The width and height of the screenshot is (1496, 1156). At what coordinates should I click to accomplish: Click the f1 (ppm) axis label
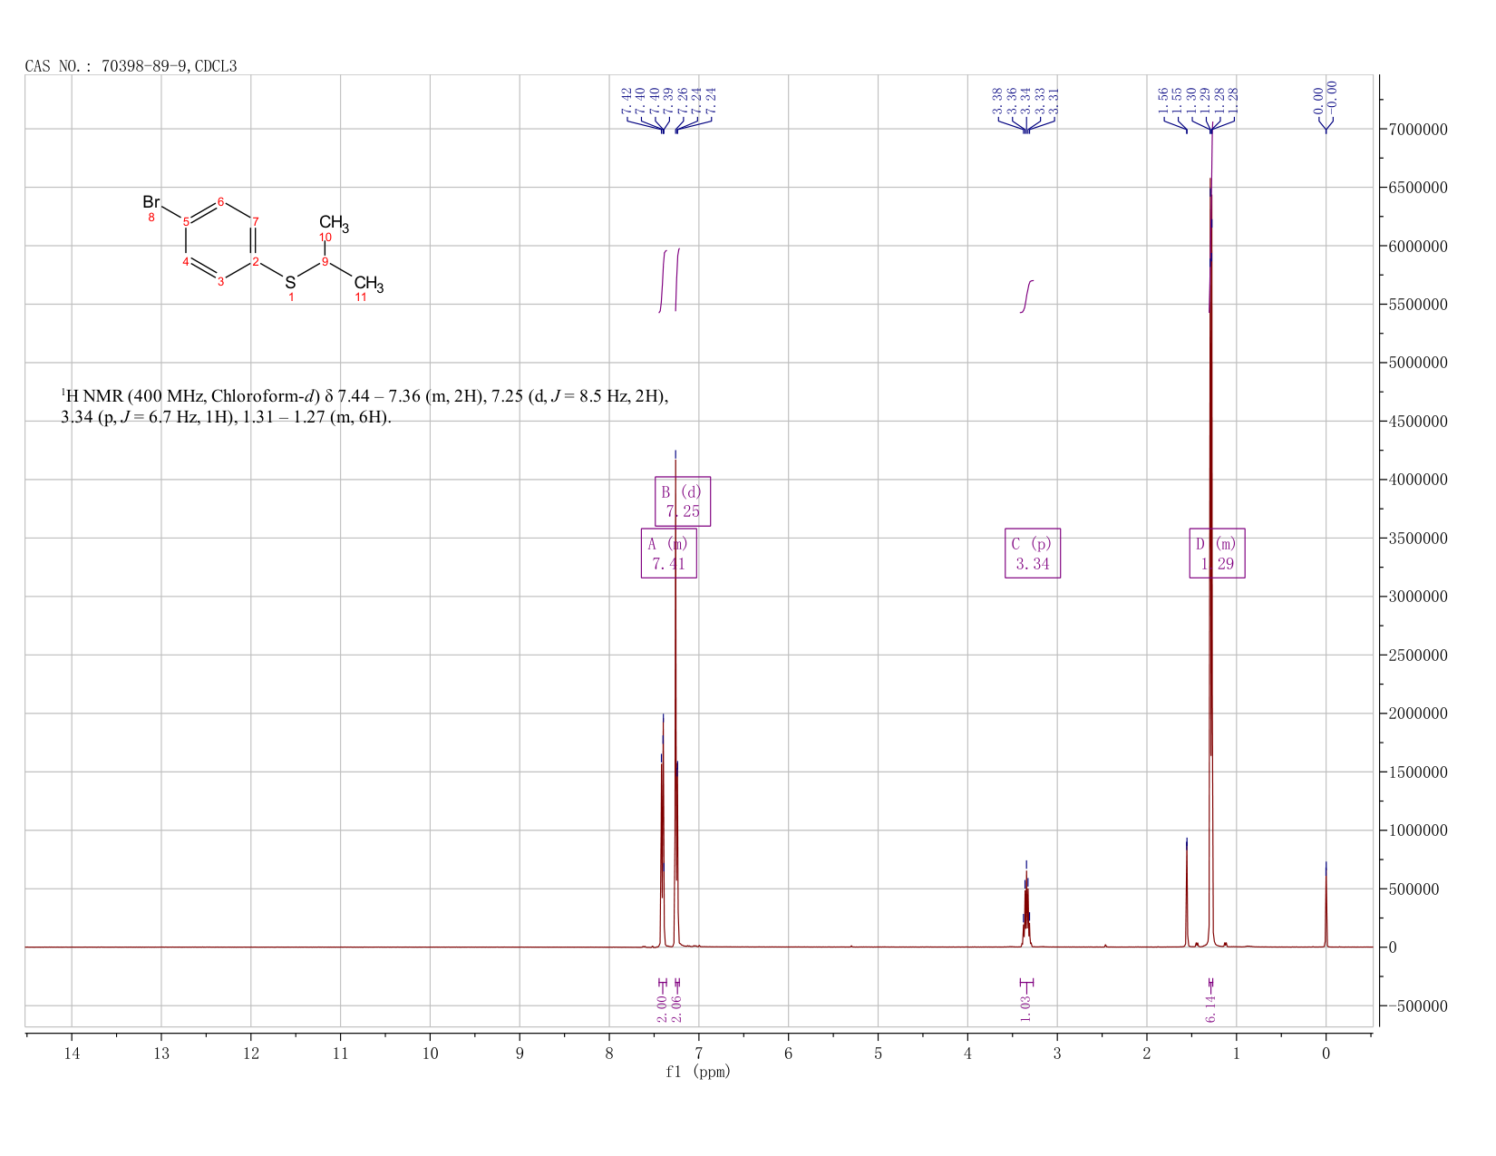[698, 1072]
